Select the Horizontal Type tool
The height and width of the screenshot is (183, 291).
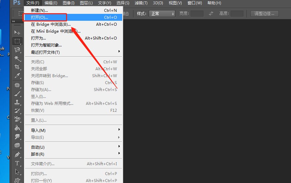17,163
